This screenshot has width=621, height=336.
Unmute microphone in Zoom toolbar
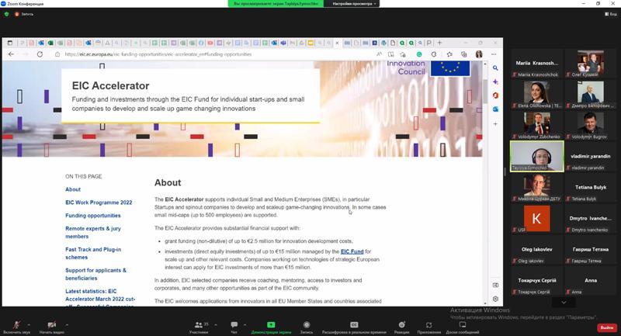tap(16, 327)
